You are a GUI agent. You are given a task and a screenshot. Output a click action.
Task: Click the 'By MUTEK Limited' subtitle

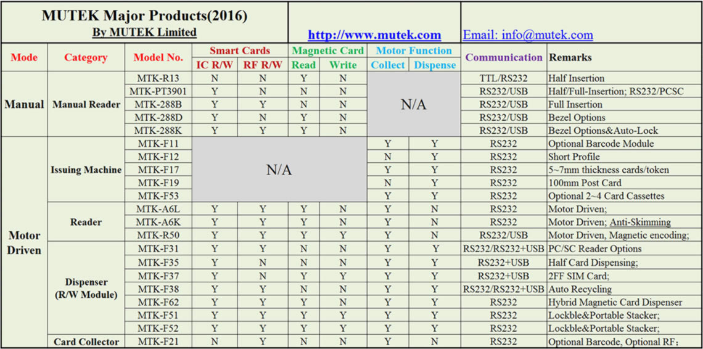click(x=144, y=32)
